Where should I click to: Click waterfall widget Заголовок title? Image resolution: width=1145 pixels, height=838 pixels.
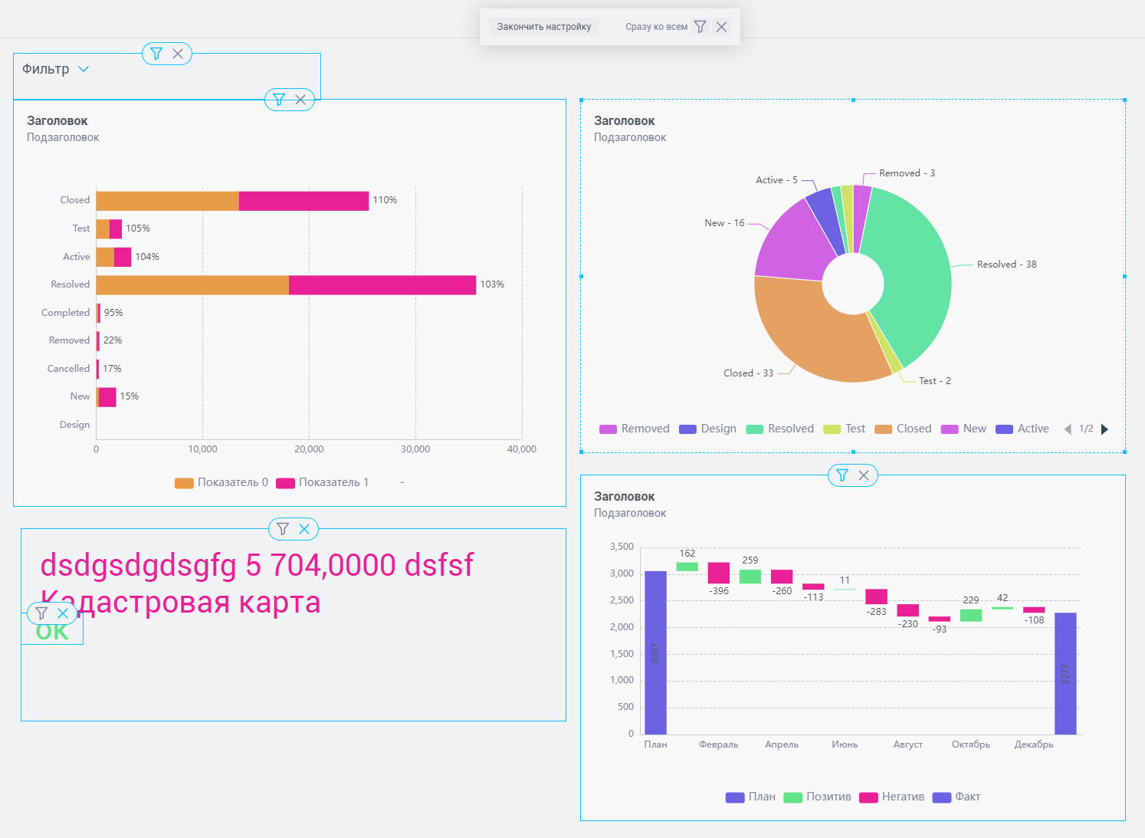click(x=625, y=497)
